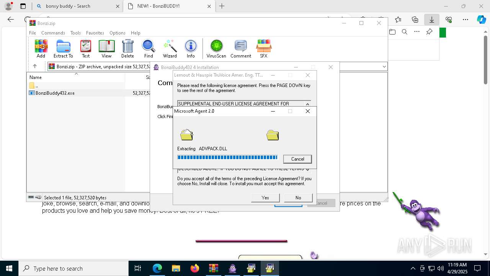Launch Firefox from taskbar
The height and width of the screenshot is (276, 490).
195,268
